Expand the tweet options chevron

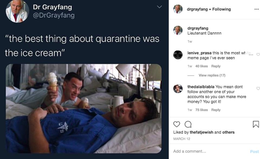[159, 7]
